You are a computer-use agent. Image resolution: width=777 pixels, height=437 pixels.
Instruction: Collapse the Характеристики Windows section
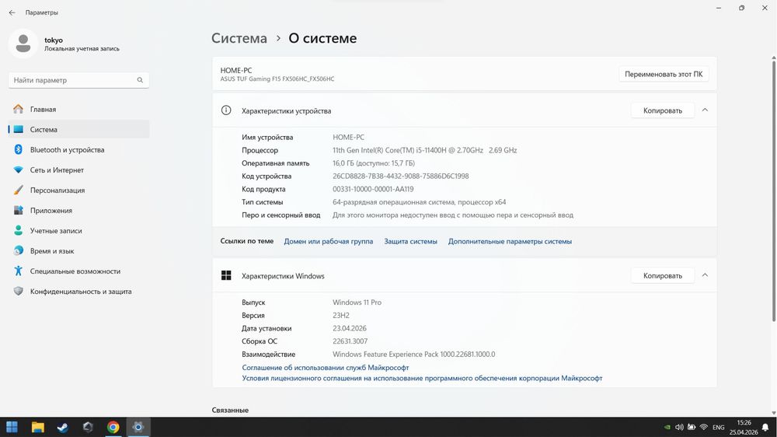coord(706,275)
